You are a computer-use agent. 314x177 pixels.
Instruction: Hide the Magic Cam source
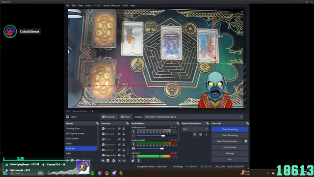(x=119, y=155)
